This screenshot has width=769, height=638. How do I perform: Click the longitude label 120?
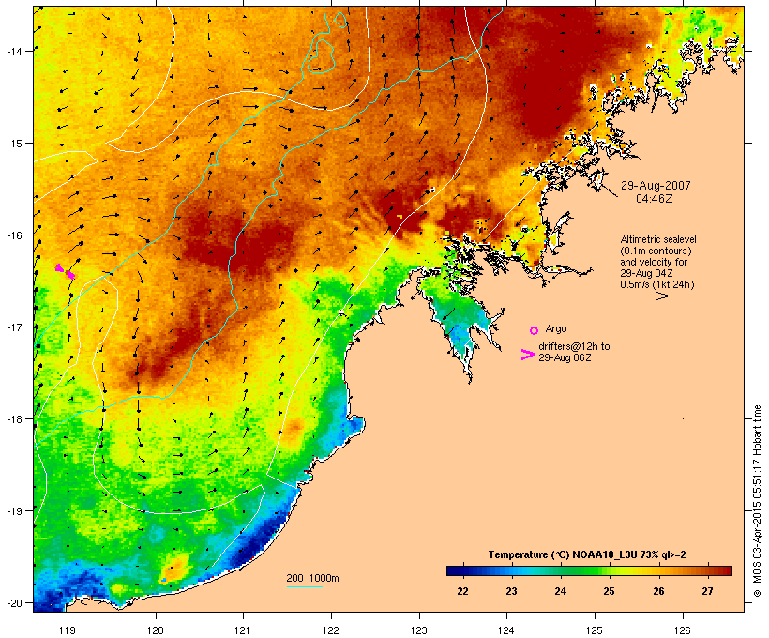[156, 630]
